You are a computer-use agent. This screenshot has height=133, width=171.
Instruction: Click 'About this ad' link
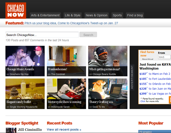(x=147, y=59)
